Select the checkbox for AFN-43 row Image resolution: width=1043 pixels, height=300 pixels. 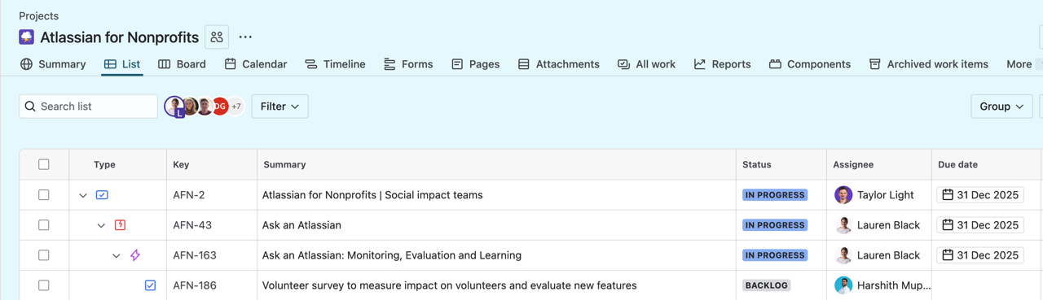pyautogui.click(x=44, y=225)
